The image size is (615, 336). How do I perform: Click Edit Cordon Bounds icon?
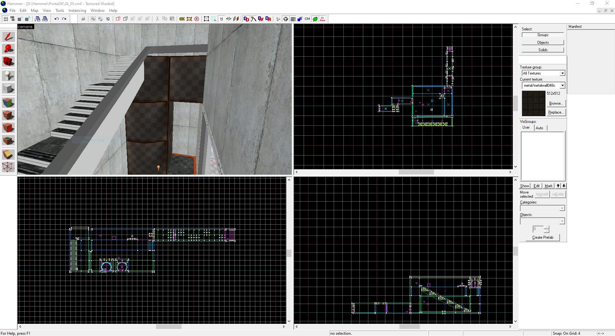(189, 19)
